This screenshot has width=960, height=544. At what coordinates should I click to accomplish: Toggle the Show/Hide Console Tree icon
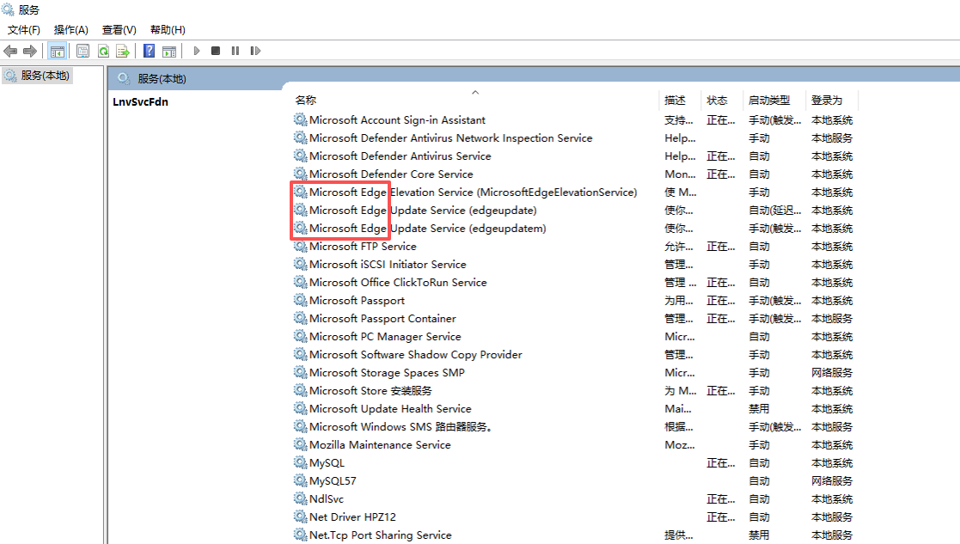coord(57,51)
